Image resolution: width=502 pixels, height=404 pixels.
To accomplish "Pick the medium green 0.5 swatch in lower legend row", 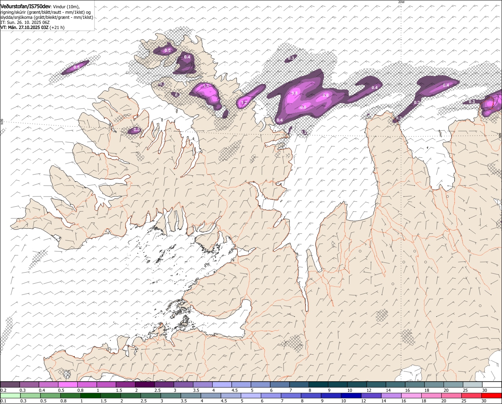I will tap(51, 395).
